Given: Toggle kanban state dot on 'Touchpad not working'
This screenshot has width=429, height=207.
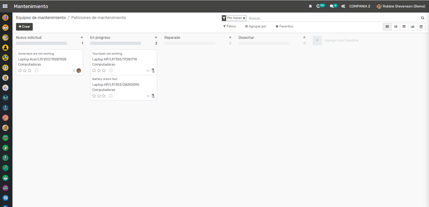Looking at the screenshot, I should pyautogui.click(x=148, y=71).
